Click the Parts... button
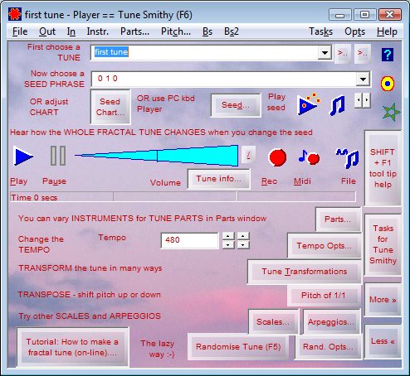Viewport: 410px width, 376px height. [338, 219]
